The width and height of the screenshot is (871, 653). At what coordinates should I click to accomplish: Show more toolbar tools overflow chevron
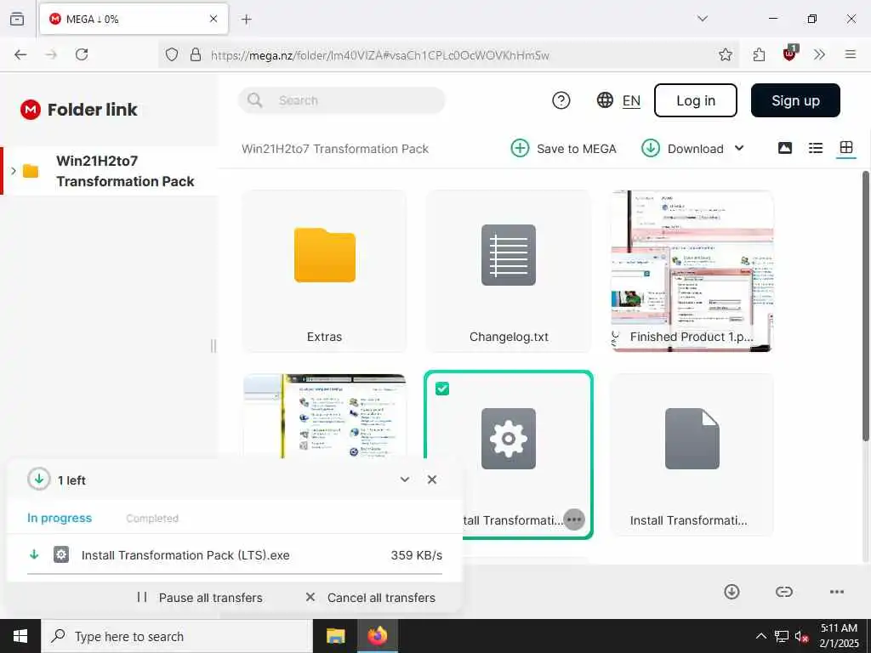[x=819, y=54]
